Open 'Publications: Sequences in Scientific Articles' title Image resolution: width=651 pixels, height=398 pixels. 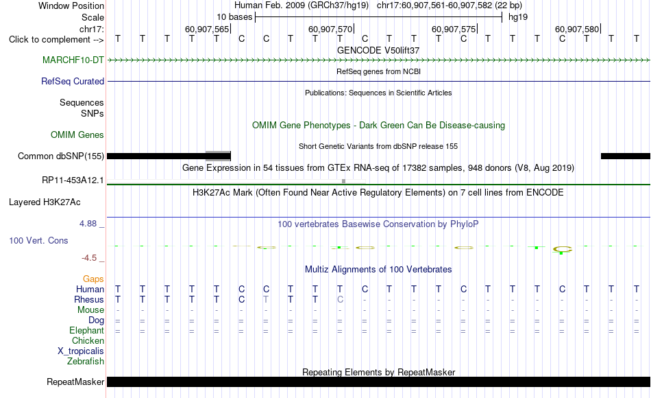pos(378,93)
